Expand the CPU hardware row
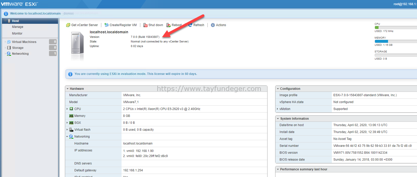This screenshot has height=177, width=417. pyautogui.click(x=67, y=109)
